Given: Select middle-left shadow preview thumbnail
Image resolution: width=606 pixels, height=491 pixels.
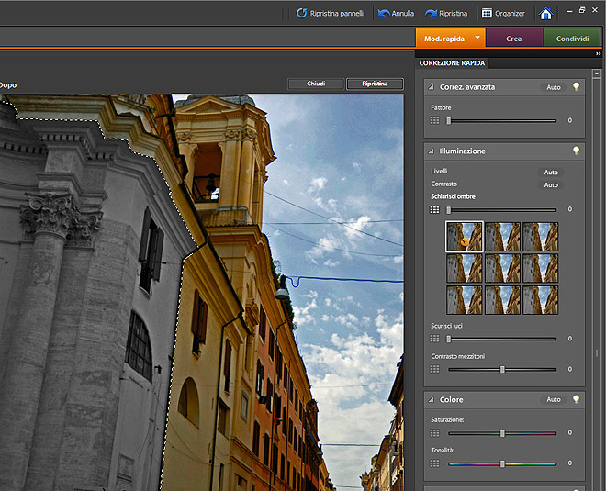Looking at the screenshot, I should click(x=465, y=268).
